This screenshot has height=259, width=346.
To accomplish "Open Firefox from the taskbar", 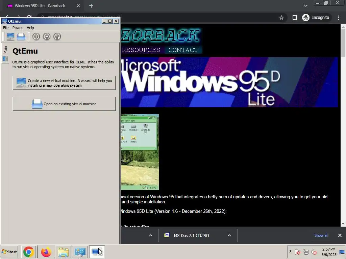I will [x=46, y=252].
